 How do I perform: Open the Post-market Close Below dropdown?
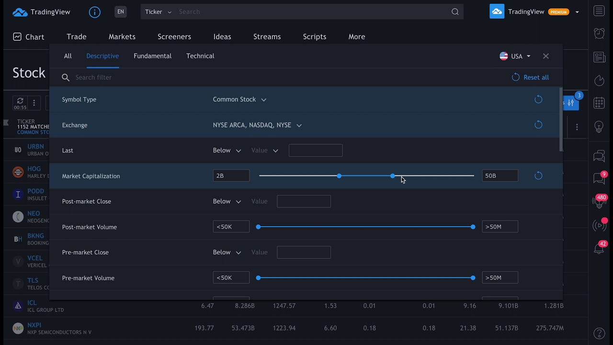[x=227, y=201]
